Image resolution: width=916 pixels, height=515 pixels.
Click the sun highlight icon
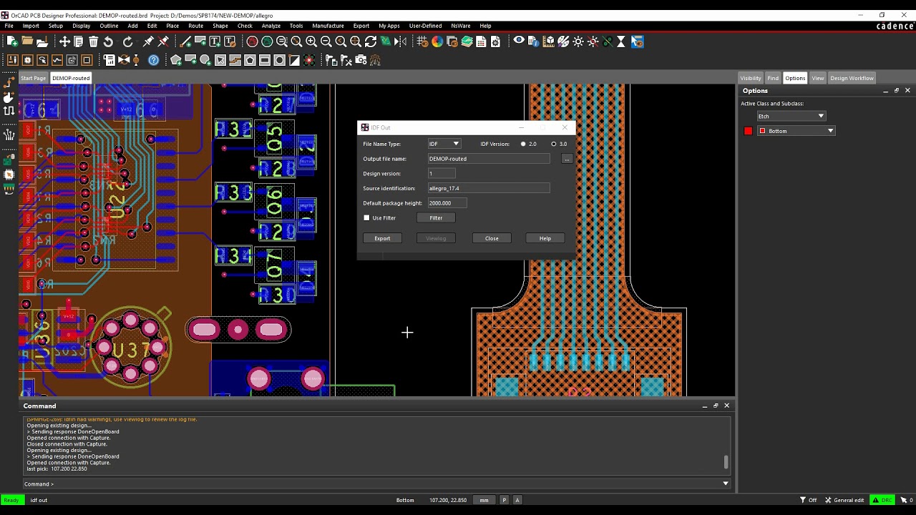click(578, 42)
